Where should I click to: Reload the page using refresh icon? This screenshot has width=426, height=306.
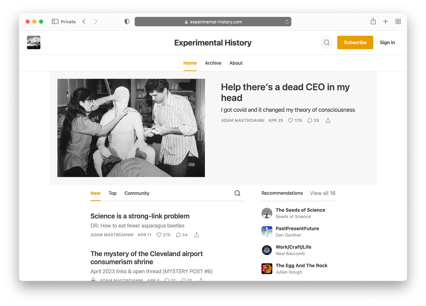tap(287, 22)
